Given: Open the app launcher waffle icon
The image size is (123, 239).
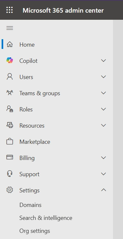Looking at the screenshot, I should tap(10, 10).
